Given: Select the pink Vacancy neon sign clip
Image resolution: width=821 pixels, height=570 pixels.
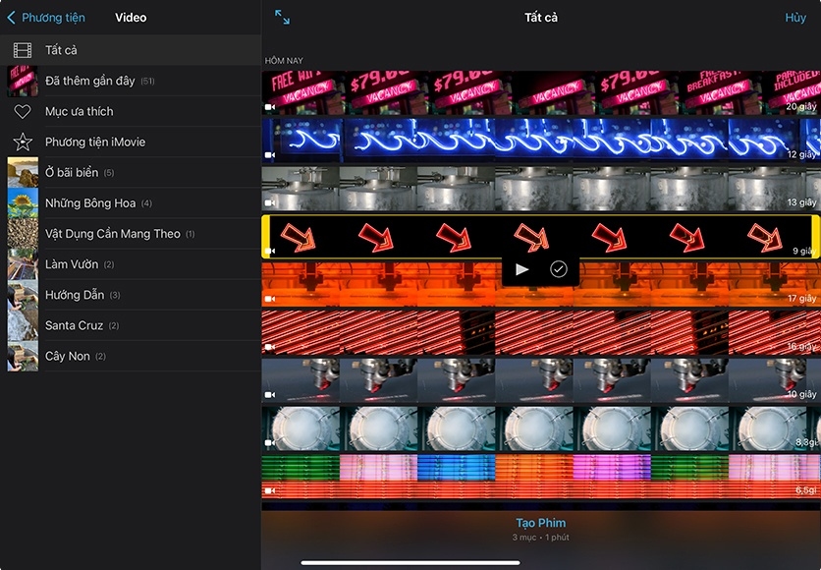Looking at the screenshot, I should [540, 92].
